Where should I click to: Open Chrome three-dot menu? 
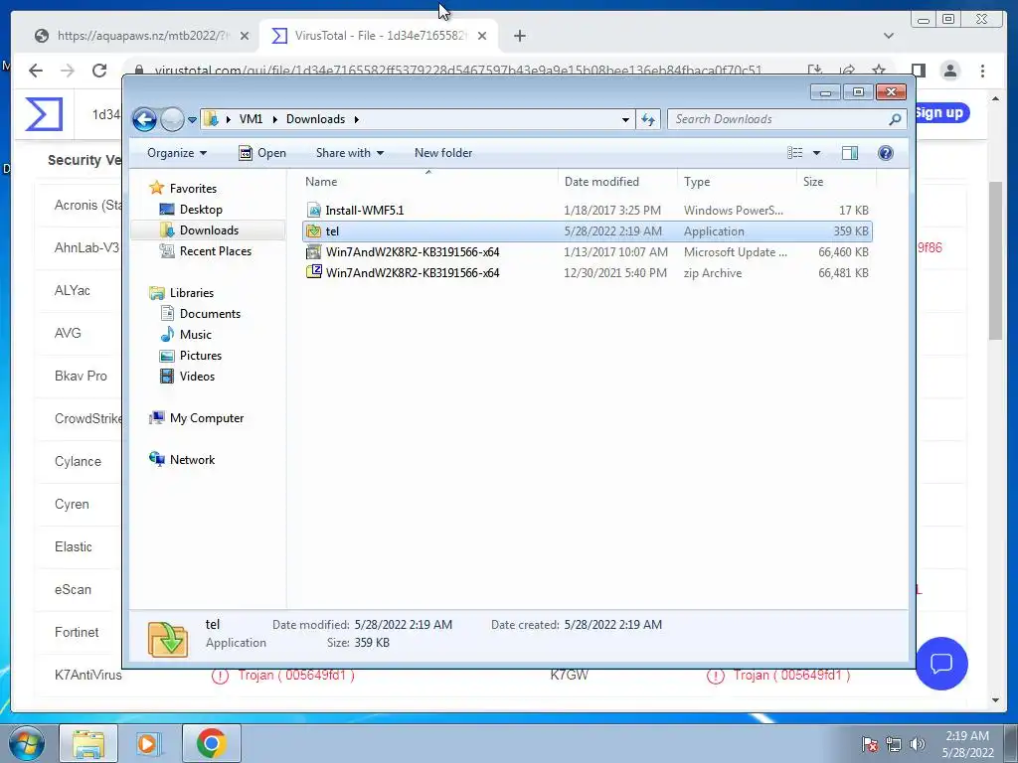click(x=982, y=71)
